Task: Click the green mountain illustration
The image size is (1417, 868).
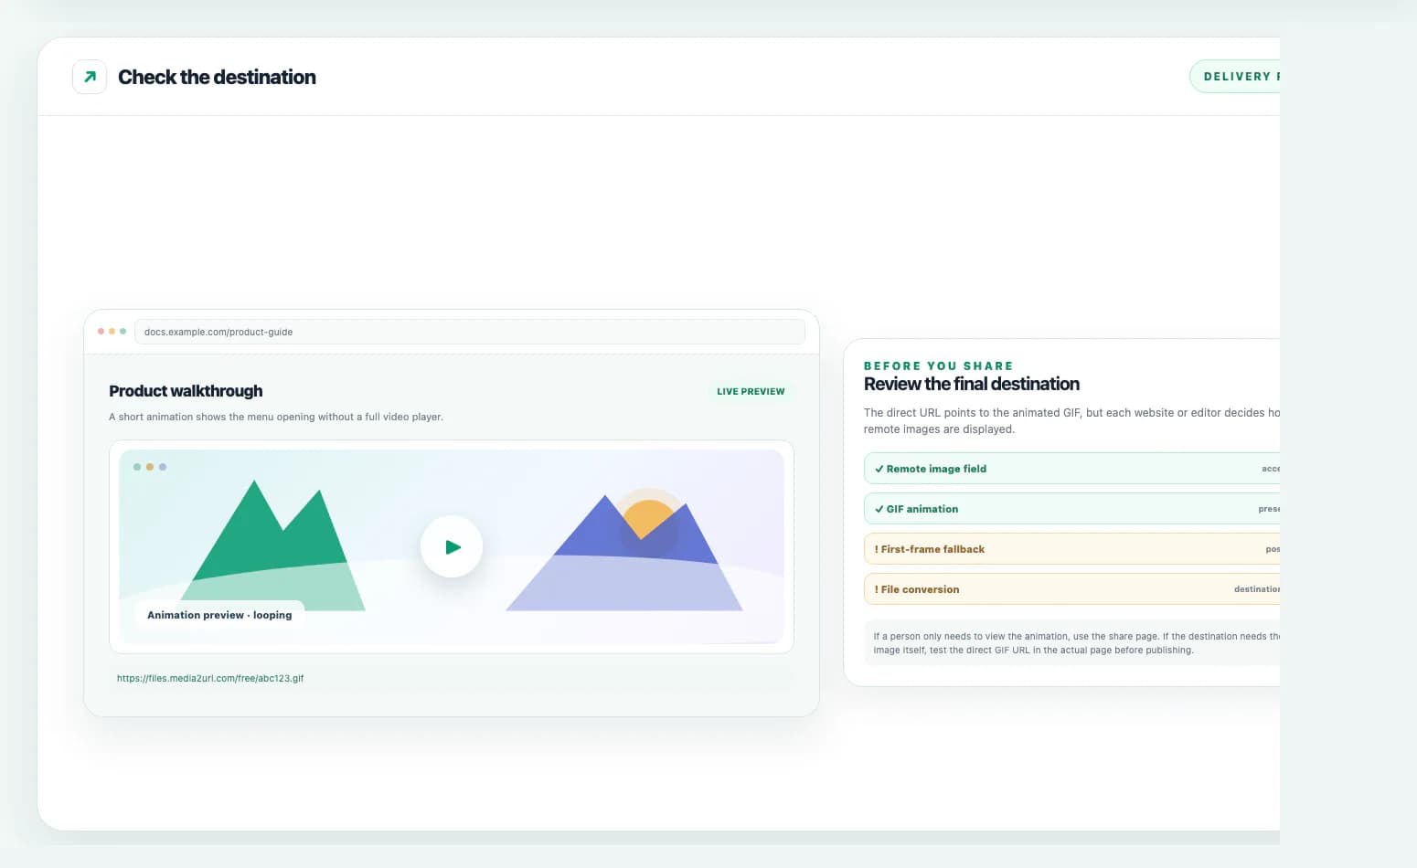Action: click(x=272, y=545)
